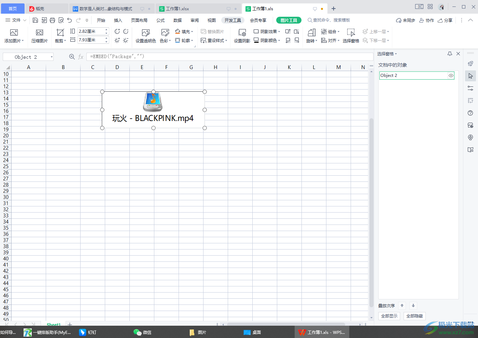Open Name Box dropdown showing Object 2
This screenshot has width=478, height=338.
tap(52, 57)
